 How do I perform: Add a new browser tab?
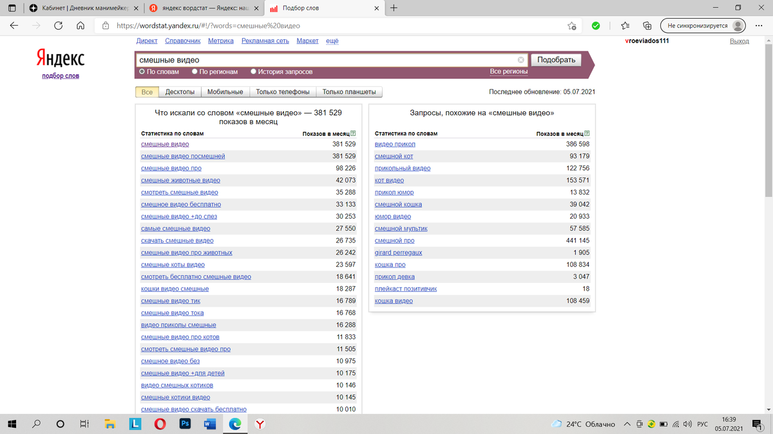pos(394,8)
